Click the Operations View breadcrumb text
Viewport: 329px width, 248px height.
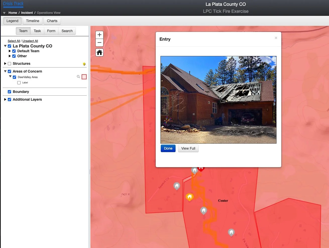point(49,13)
